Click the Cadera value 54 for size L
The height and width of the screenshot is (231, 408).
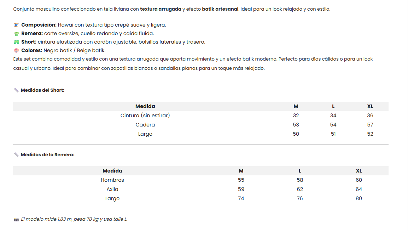point(333,125)
